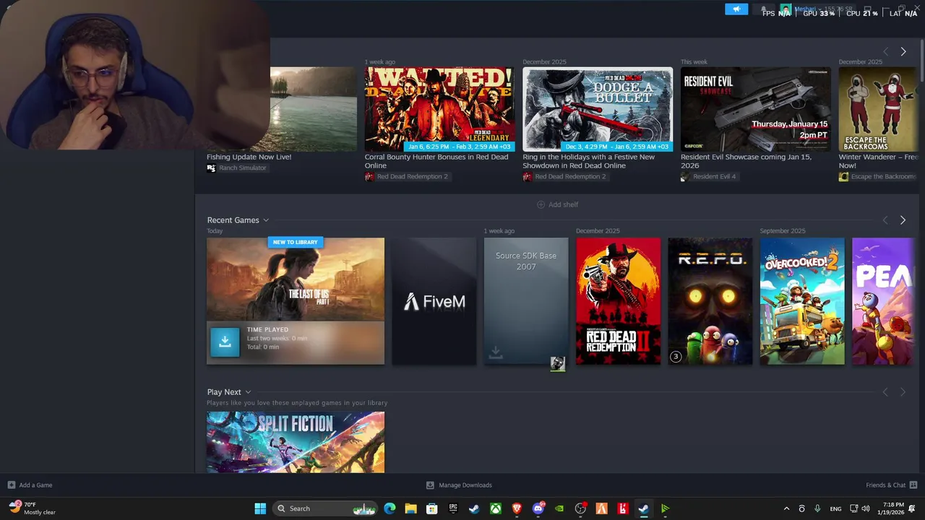Expand Recent Games shelf dropdown

[x=266, y=220]
